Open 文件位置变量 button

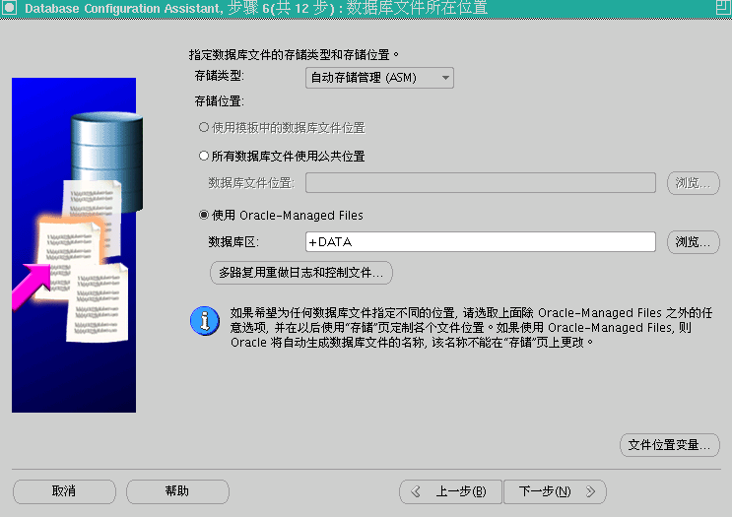pos(670,445)
